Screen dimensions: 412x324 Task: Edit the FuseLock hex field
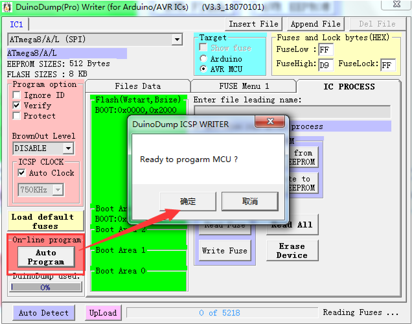coord(388,65)
